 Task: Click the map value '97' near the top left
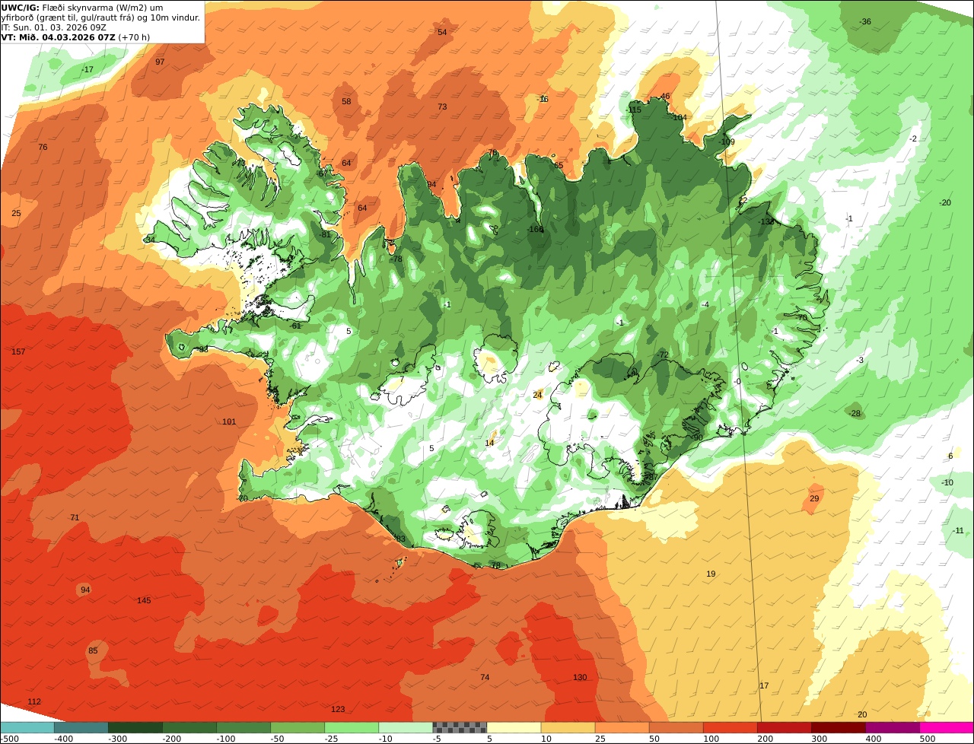coord(160,62)
